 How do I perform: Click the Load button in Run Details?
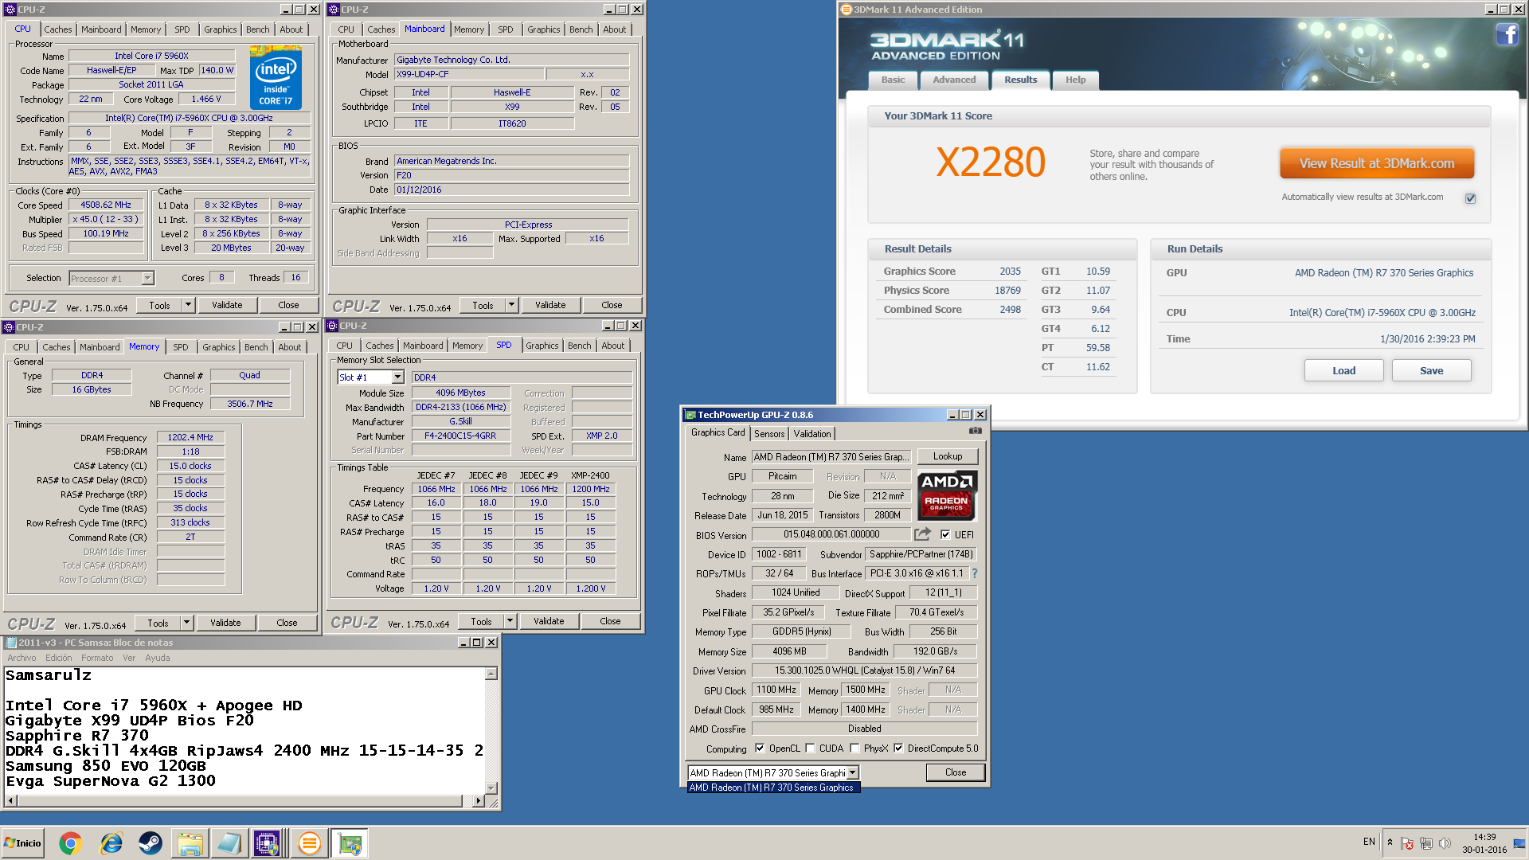[x=1343, y=370]
